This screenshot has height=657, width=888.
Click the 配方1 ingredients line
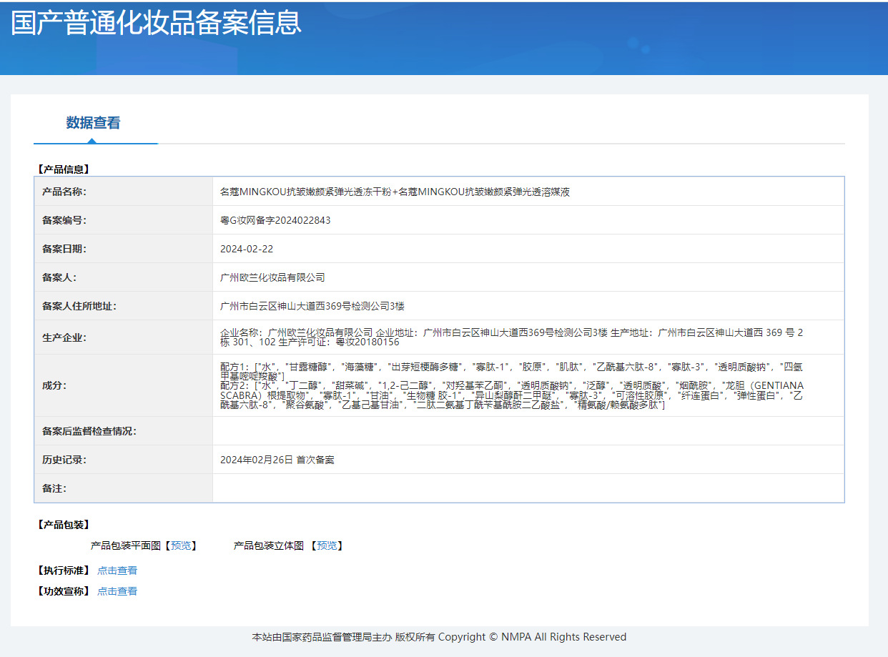511,371
